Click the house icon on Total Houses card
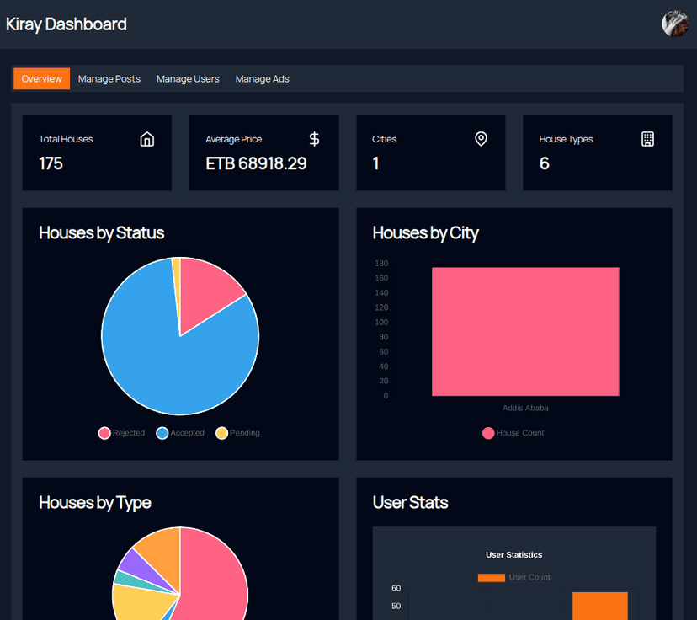697x620 pixels. pos(146,139)
